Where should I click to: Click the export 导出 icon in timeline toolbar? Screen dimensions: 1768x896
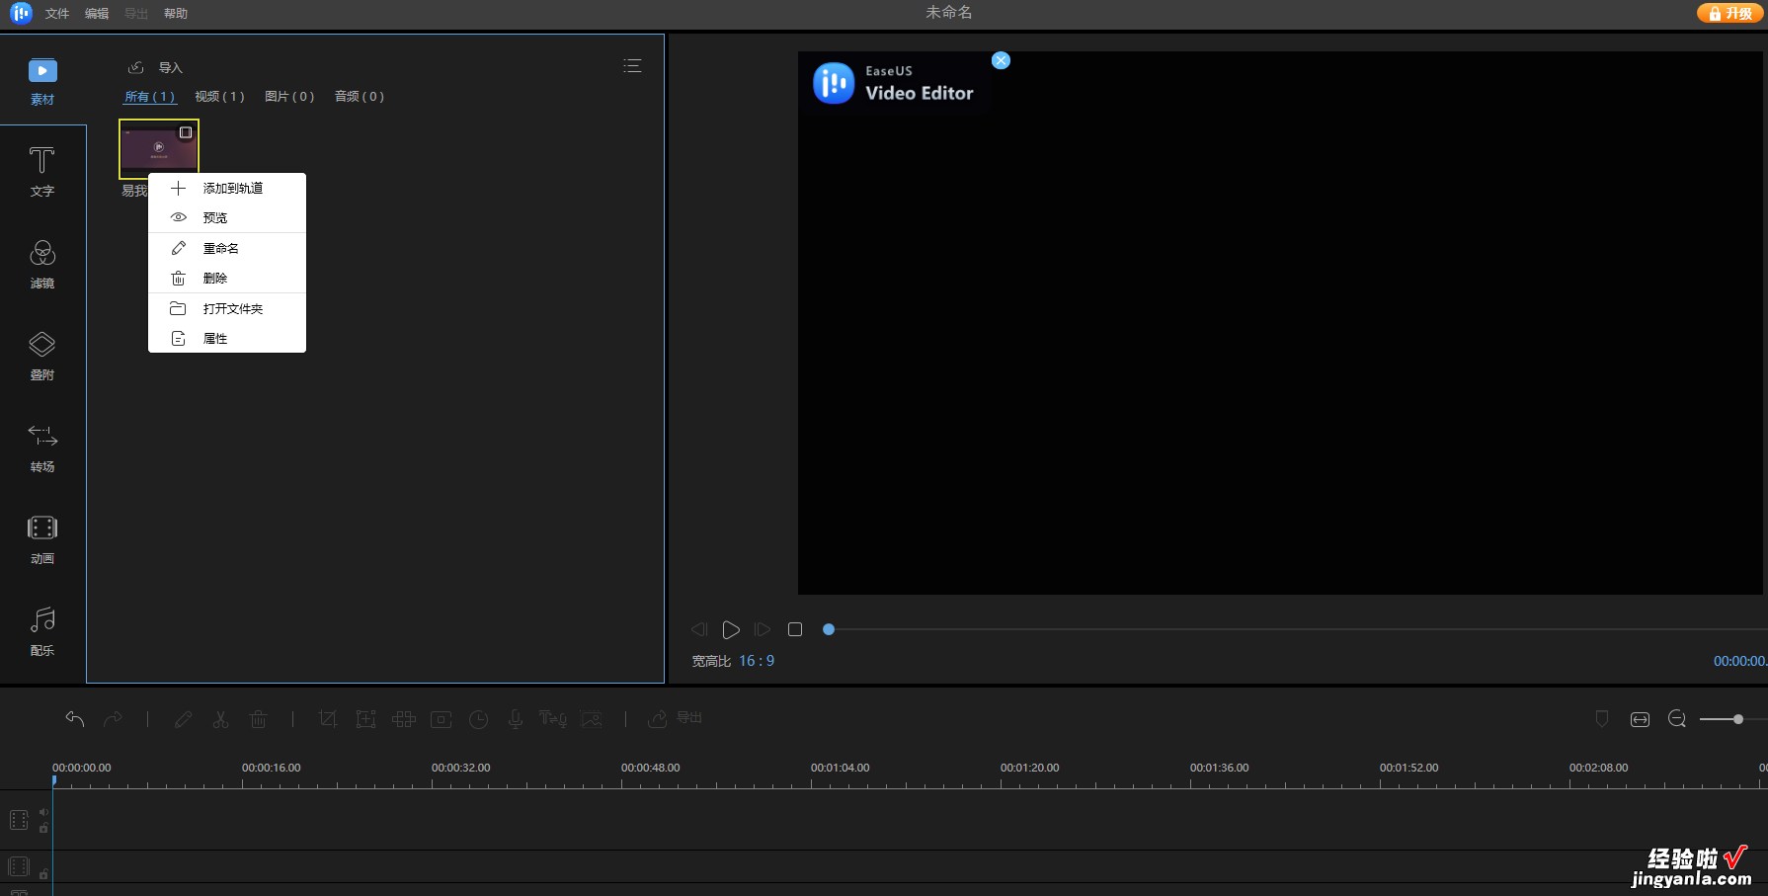[x=675, y=718]
